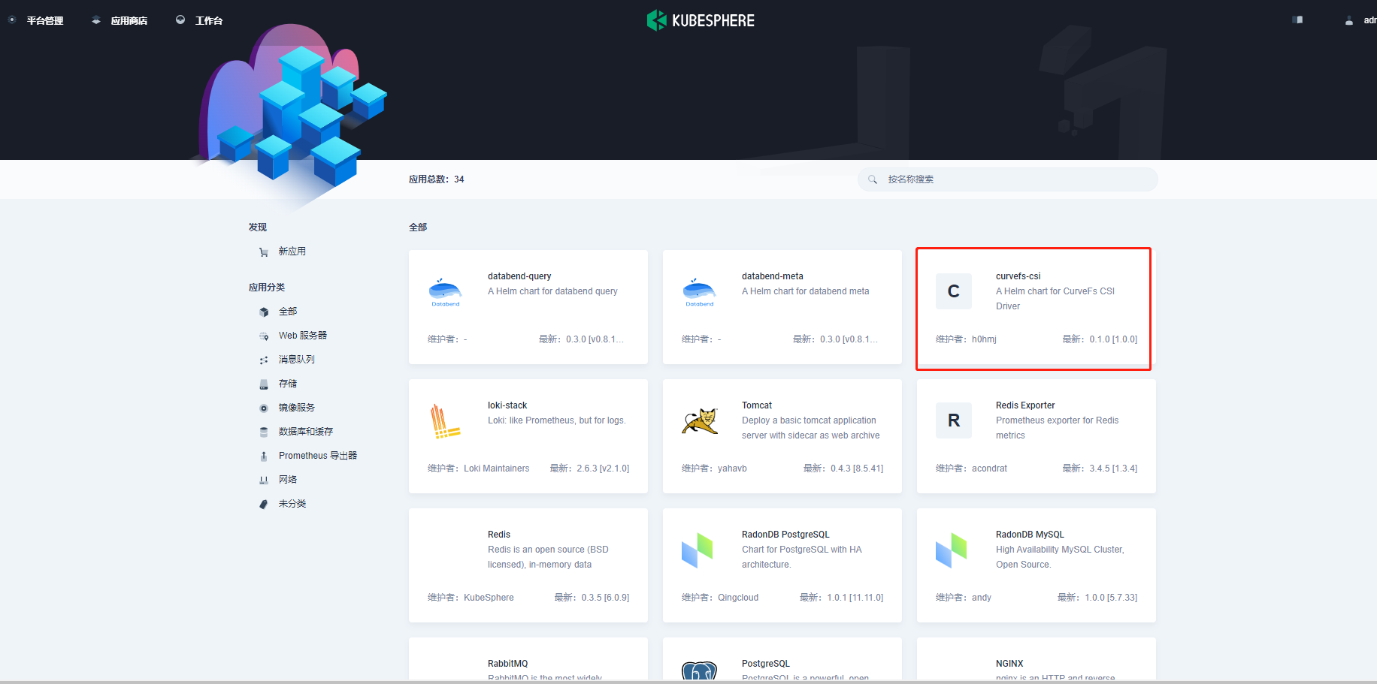This screenshot has width=1377, height=684.
Task: Click the Prometheus 导出器 category icon
Action: [264, 457]
